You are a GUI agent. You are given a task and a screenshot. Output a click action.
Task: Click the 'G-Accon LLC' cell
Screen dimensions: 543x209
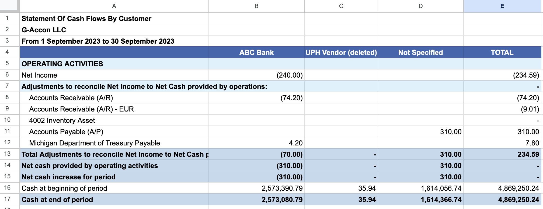(x=114, y=30)
